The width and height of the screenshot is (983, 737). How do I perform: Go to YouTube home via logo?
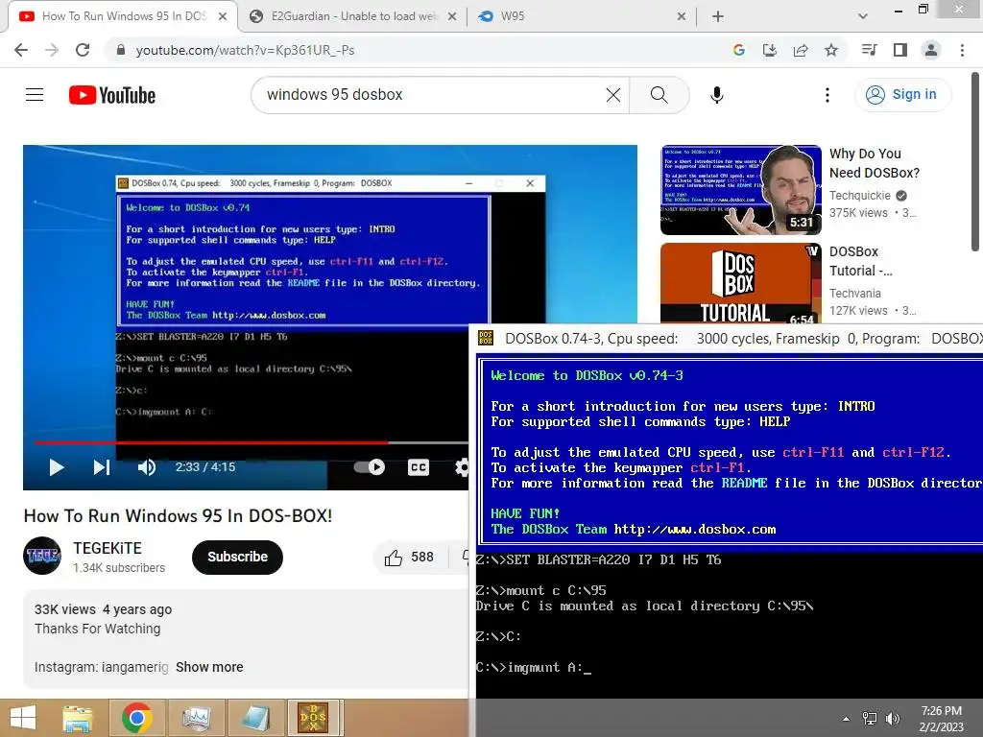[x=112, y=95]
